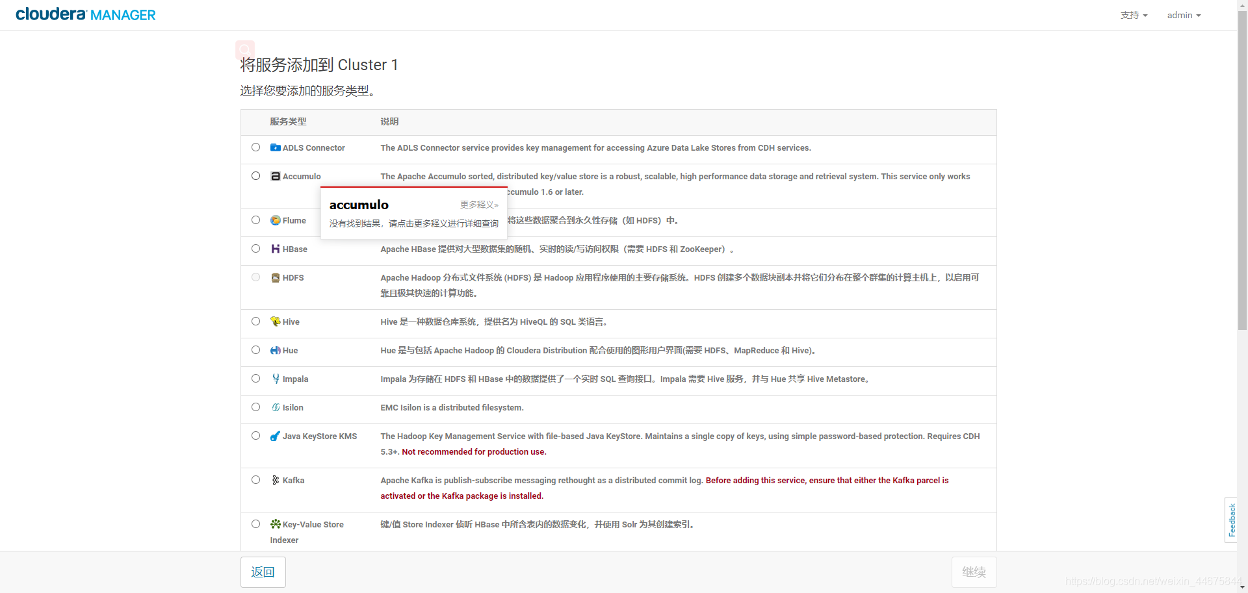Viewport: 1248px width, 593px height.
Task: Click the 'EMC Isilon is a distributed filesystem' text
Action: coord(452,407)
